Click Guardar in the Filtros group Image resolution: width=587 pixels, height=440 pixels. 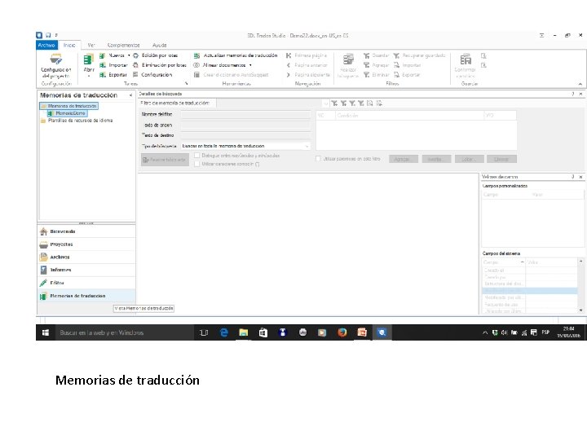(x=377, y=55)
